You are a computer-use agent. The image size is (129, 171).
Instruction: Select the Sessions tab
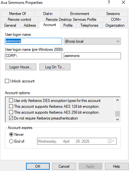[x=113, y=14]
